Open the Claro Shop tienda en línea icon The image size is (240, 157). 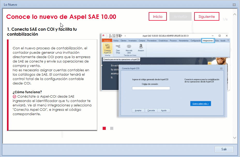(118, 49)
